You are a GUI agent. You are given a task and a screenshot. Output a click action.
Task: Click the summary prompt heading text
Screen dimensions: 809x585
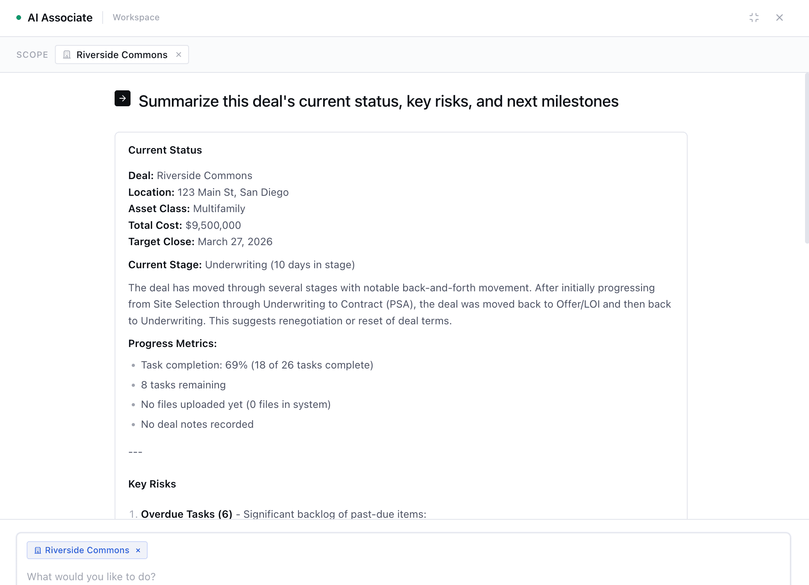coord(378,101)
